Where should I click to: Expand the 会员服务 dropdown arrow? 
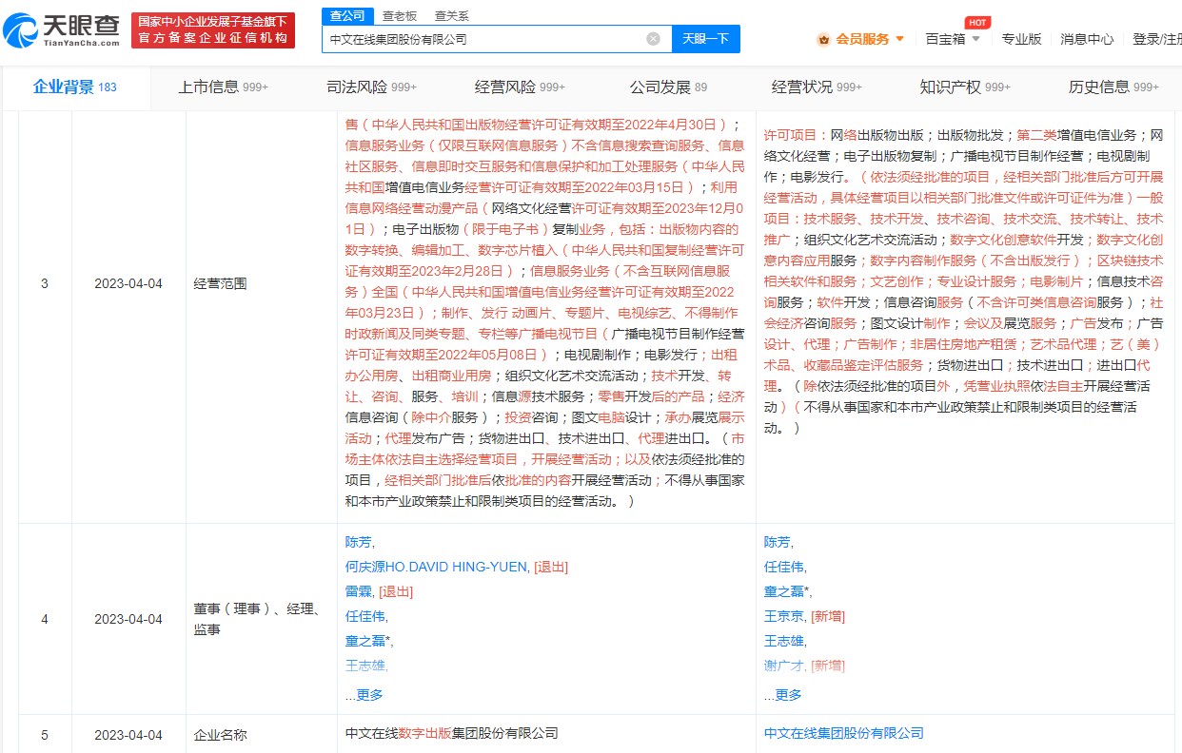click(899, 39)
